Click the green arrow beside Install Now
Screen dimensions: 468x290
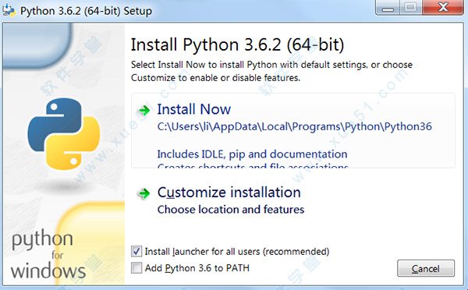coord(144,111)
